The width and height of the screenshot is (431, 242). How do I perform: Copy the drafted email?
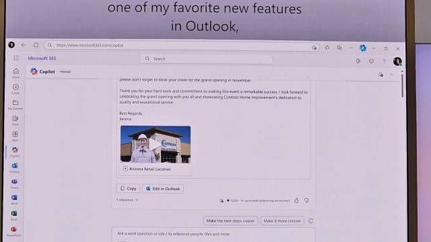tap(128, 188)
